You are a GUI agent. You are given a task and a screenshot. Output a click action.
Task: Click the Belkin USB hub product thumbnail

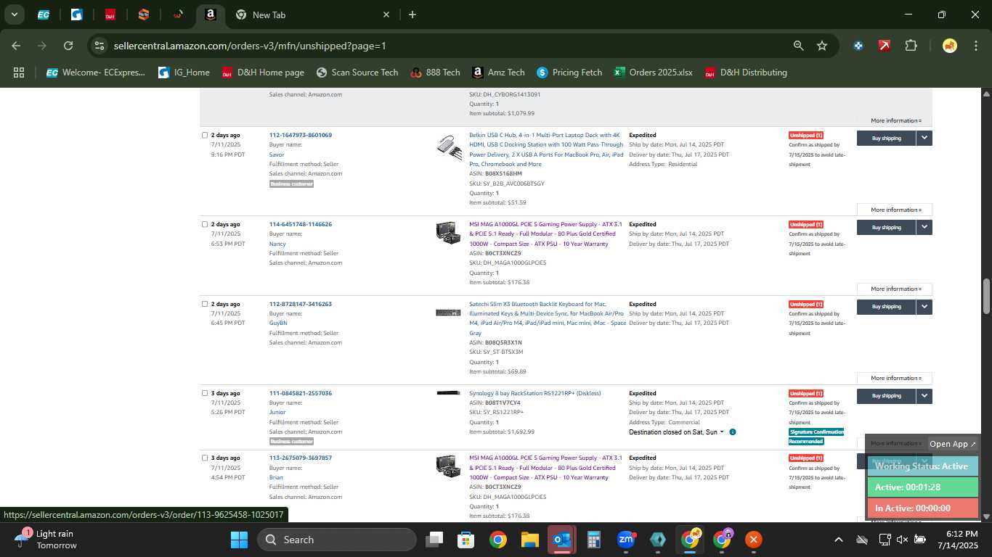449,147
